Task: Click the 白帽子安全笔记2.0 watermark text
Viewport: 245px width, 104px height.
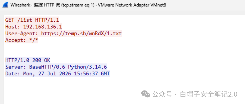Action: [209, 94]
